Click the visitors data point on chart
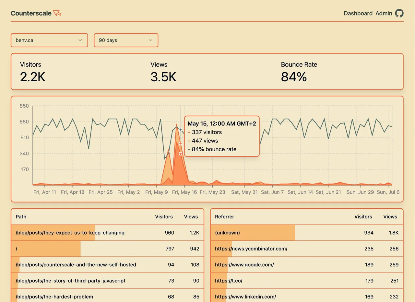 point(181,154)
